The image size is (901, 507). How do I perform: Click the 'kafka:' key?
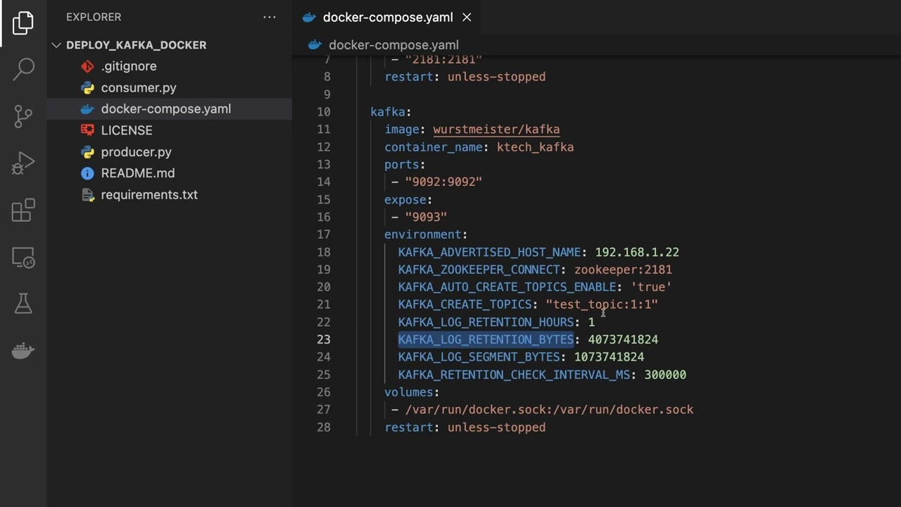pyautogui.click(x=391, y=112)
